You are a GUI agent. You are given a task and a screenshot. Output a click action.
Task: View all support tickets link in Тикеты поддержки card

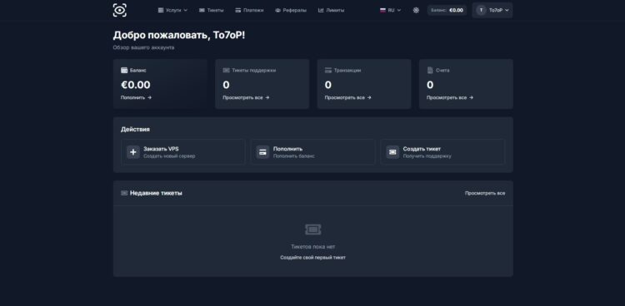[x=246, y=97]
